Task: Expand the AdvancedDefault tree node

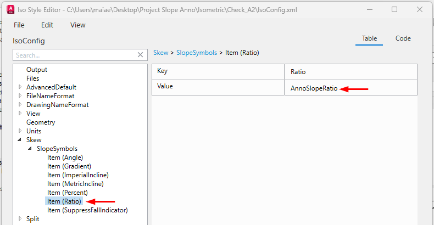Action: point(20,87)
